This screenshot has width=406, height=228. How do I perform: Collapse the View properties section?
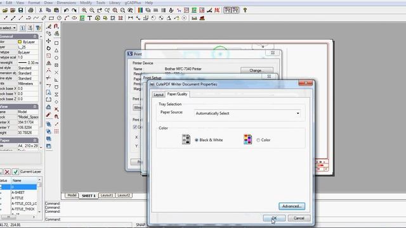[35, 106]
